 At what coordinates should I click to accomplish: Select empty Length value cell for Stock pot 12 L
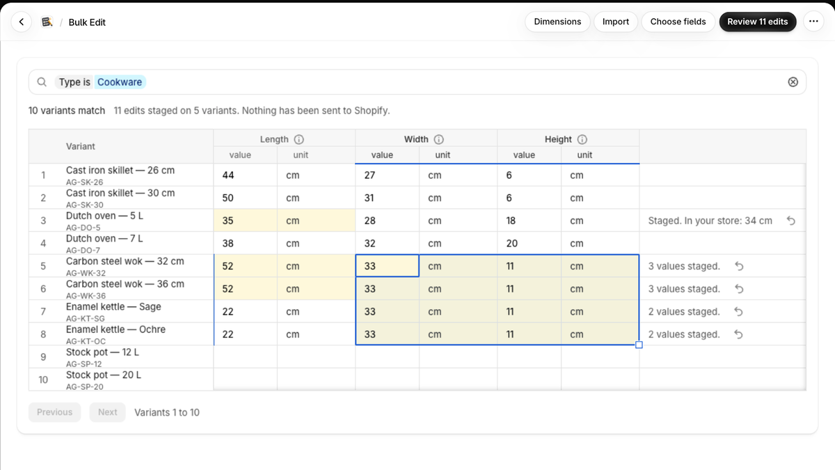246,357
